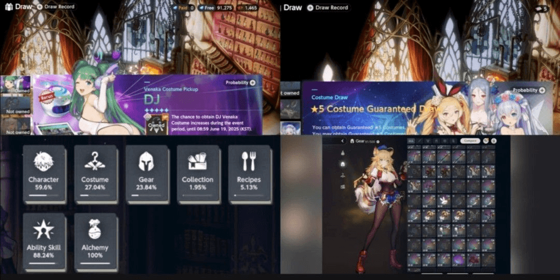The width and height of the screenshot is (560, 280).
Task: Open Draw Record in the left window
Action: (x=56, y=7)
